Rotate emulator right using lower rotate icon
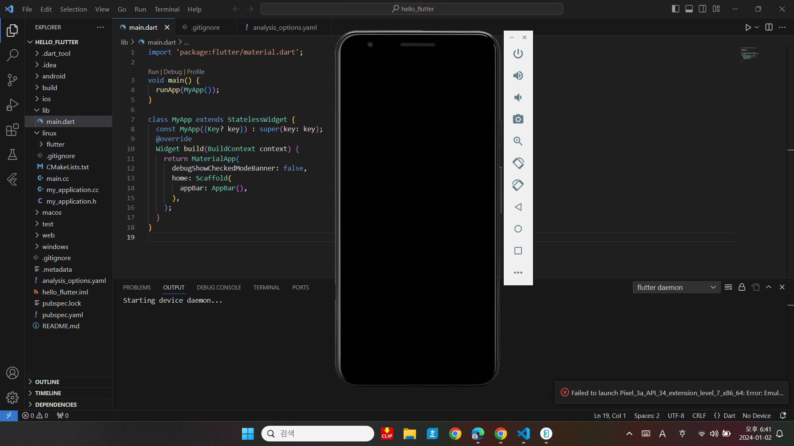This screenshot has height=446, width=794. coord(518,185)
